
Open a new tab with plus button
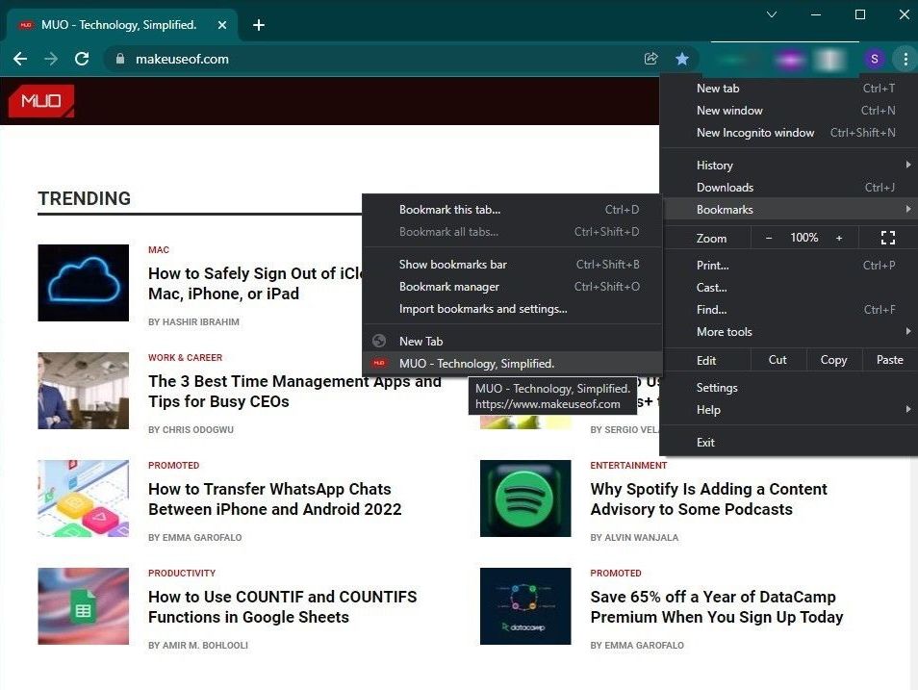[x=258, y=25]
